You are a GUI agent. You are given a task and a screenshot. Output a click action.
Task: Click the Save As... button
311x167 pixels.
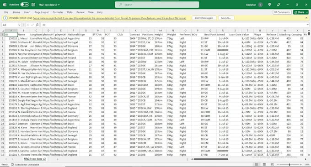coord(226,18)
